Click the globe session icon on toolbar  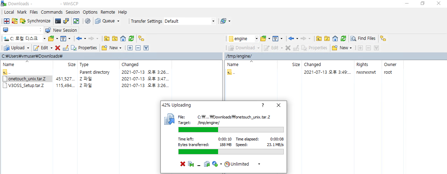(223, 21)
